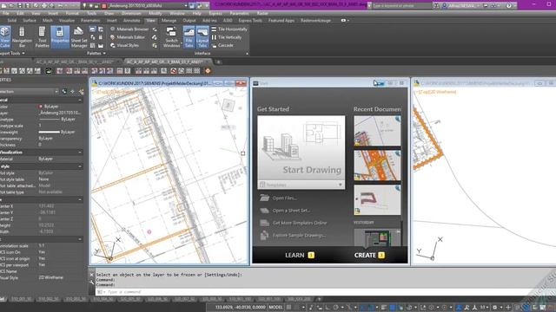556x312 pixels.
Task: Open the Sheet Set Manager
Action: [x=79, y=36]
